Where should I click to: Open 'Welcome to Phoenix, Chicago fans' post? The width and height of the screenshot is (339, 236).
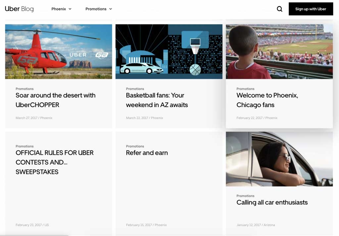(267, 100)
